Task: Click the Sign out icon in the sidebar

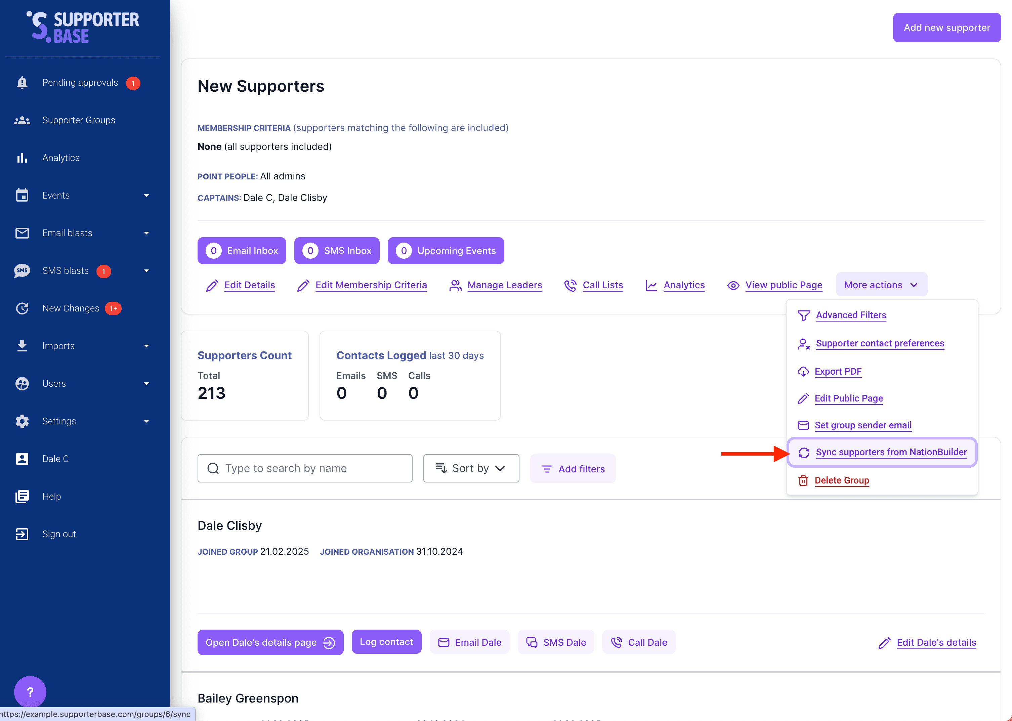Action: pos(22,534)
